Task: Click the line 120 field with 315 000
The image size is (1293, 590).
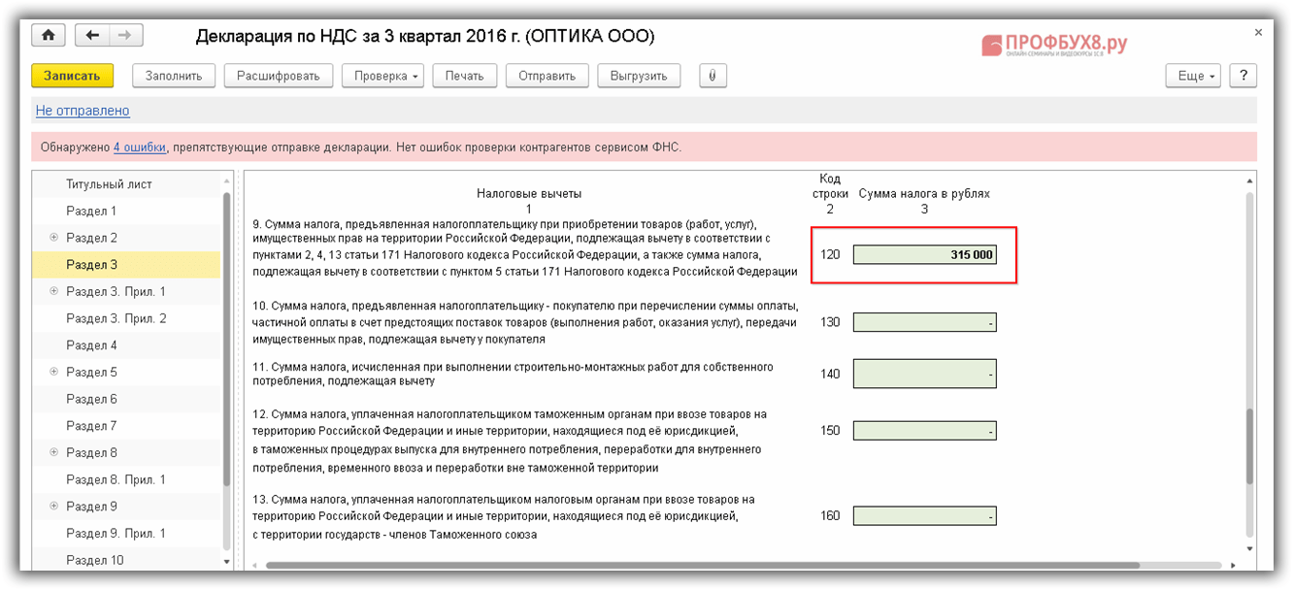Action: [925, 254]
